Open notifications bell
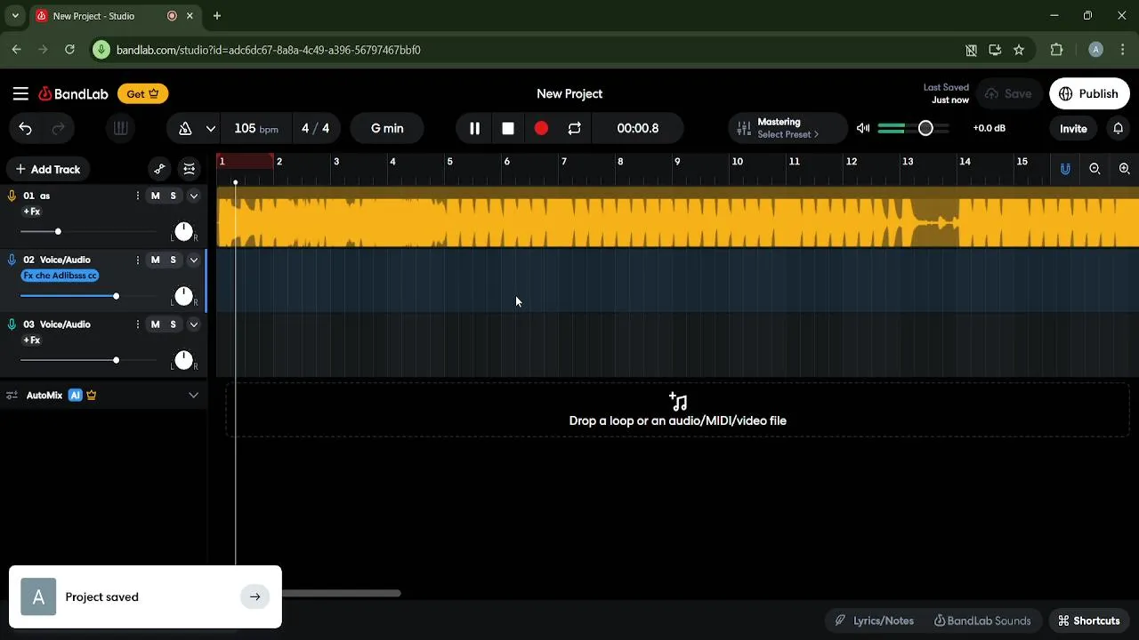Image resolution: width=1139 pixels, height=640 pixels. tap(1119, 129)
